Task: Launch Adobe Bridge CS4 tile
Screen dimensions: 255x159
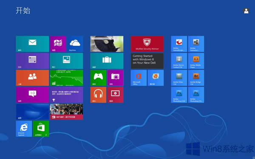Action: tap(196, 78)
